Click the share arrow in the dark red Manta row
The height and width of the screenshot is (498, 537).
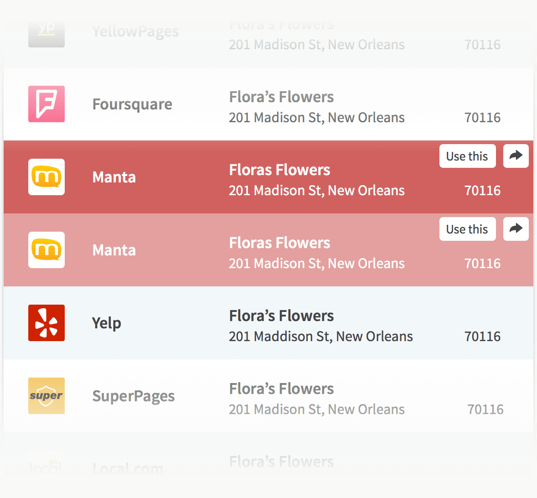[x=516, y=156]
